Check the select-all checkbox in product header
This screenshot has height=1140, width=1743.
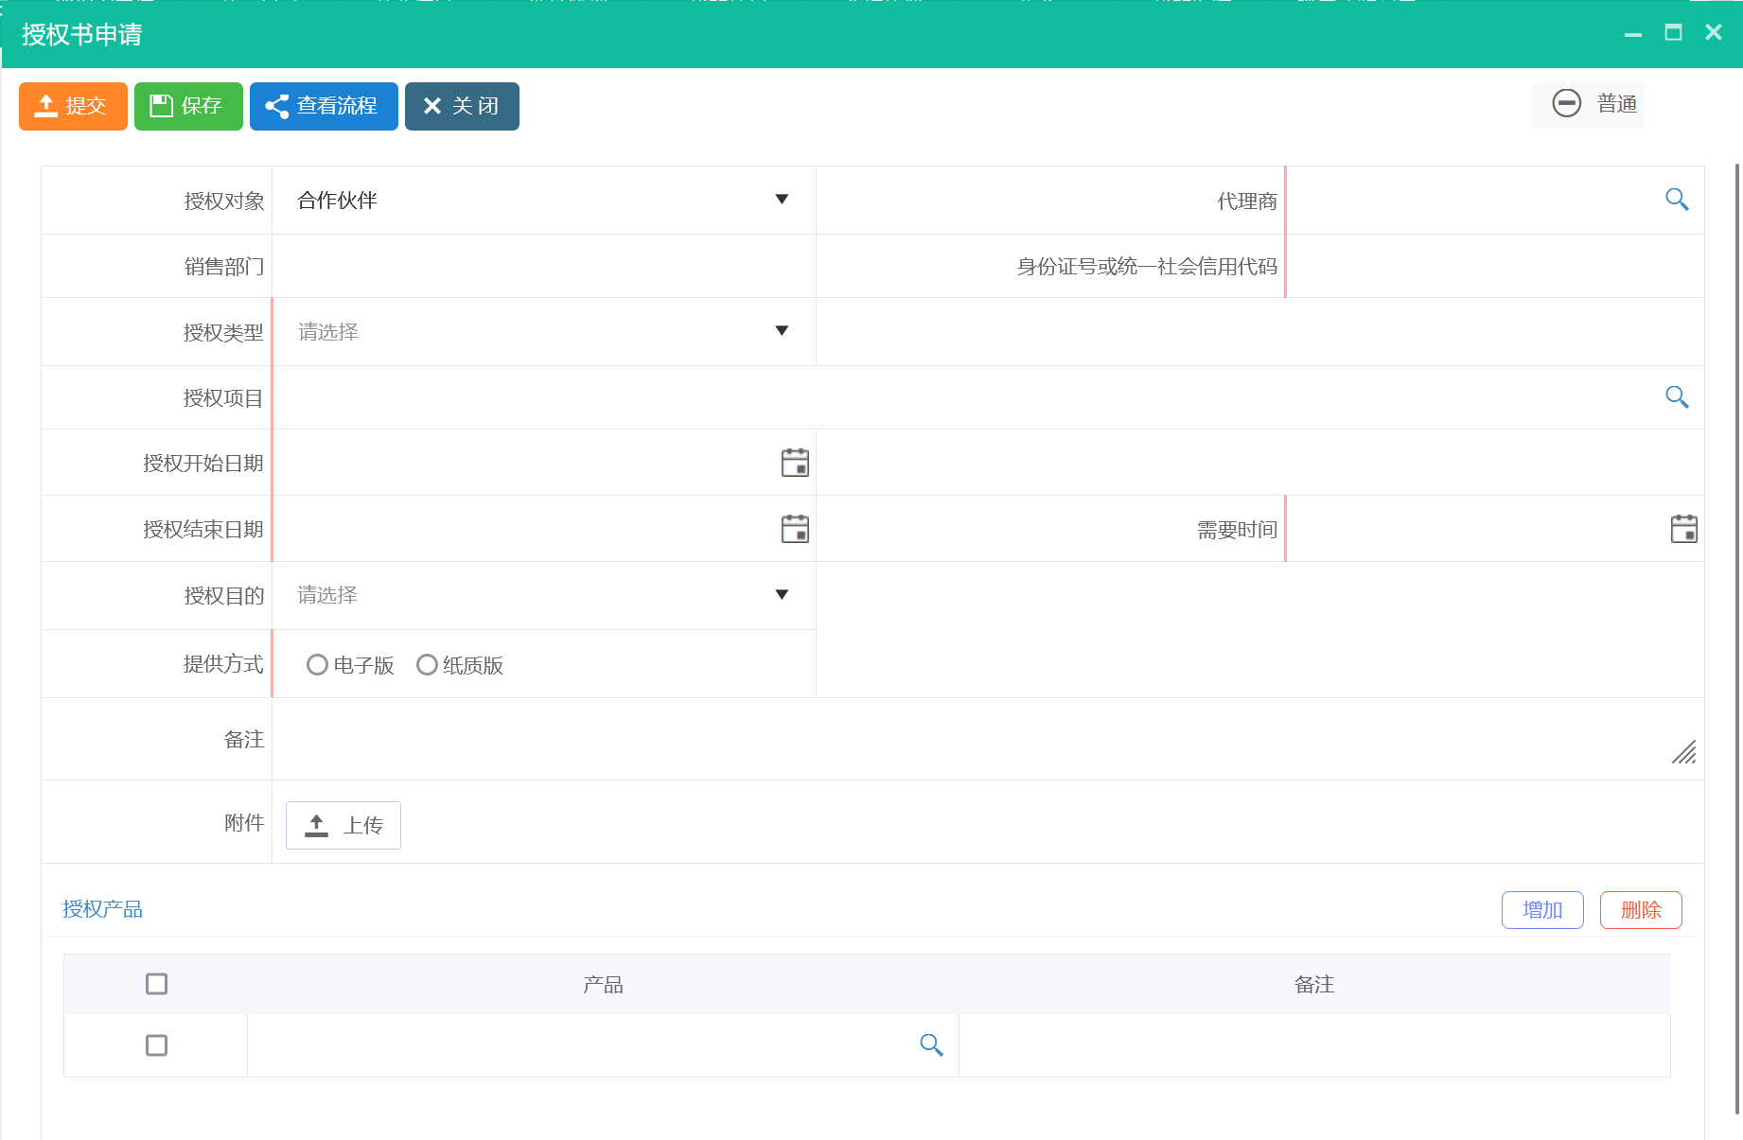(x=157, y=984)
